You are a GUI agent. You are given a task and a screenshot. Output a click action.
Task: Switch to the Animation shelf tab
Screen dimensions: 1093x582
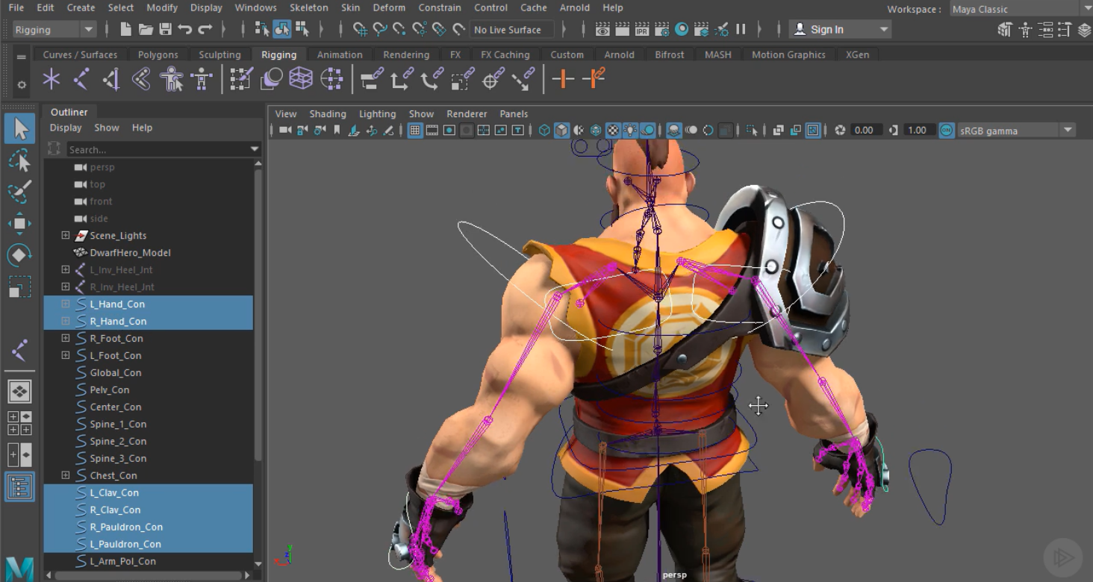pyautogui.click(x=340, y=54)
